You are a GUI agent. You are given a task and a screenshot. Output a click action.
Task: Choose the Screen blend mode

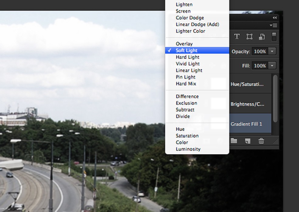tap(197, 11)
